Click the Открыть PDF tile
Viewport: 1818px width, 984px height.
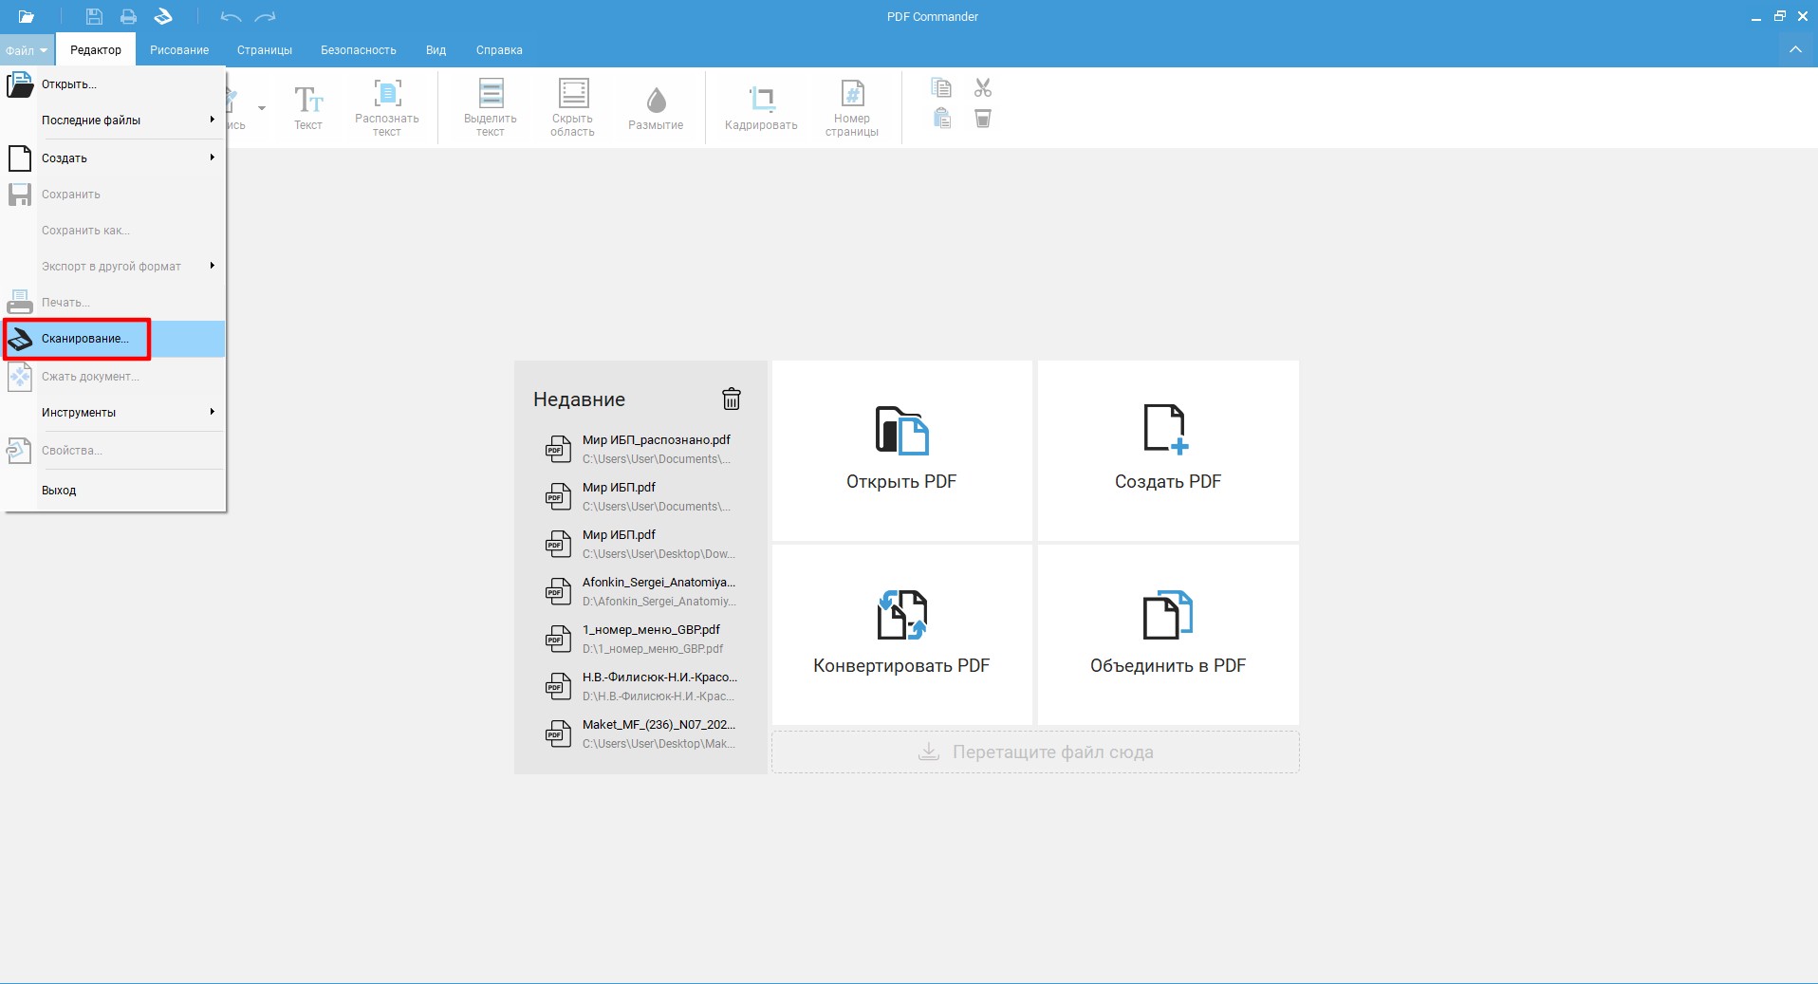(x=901, y=450)
